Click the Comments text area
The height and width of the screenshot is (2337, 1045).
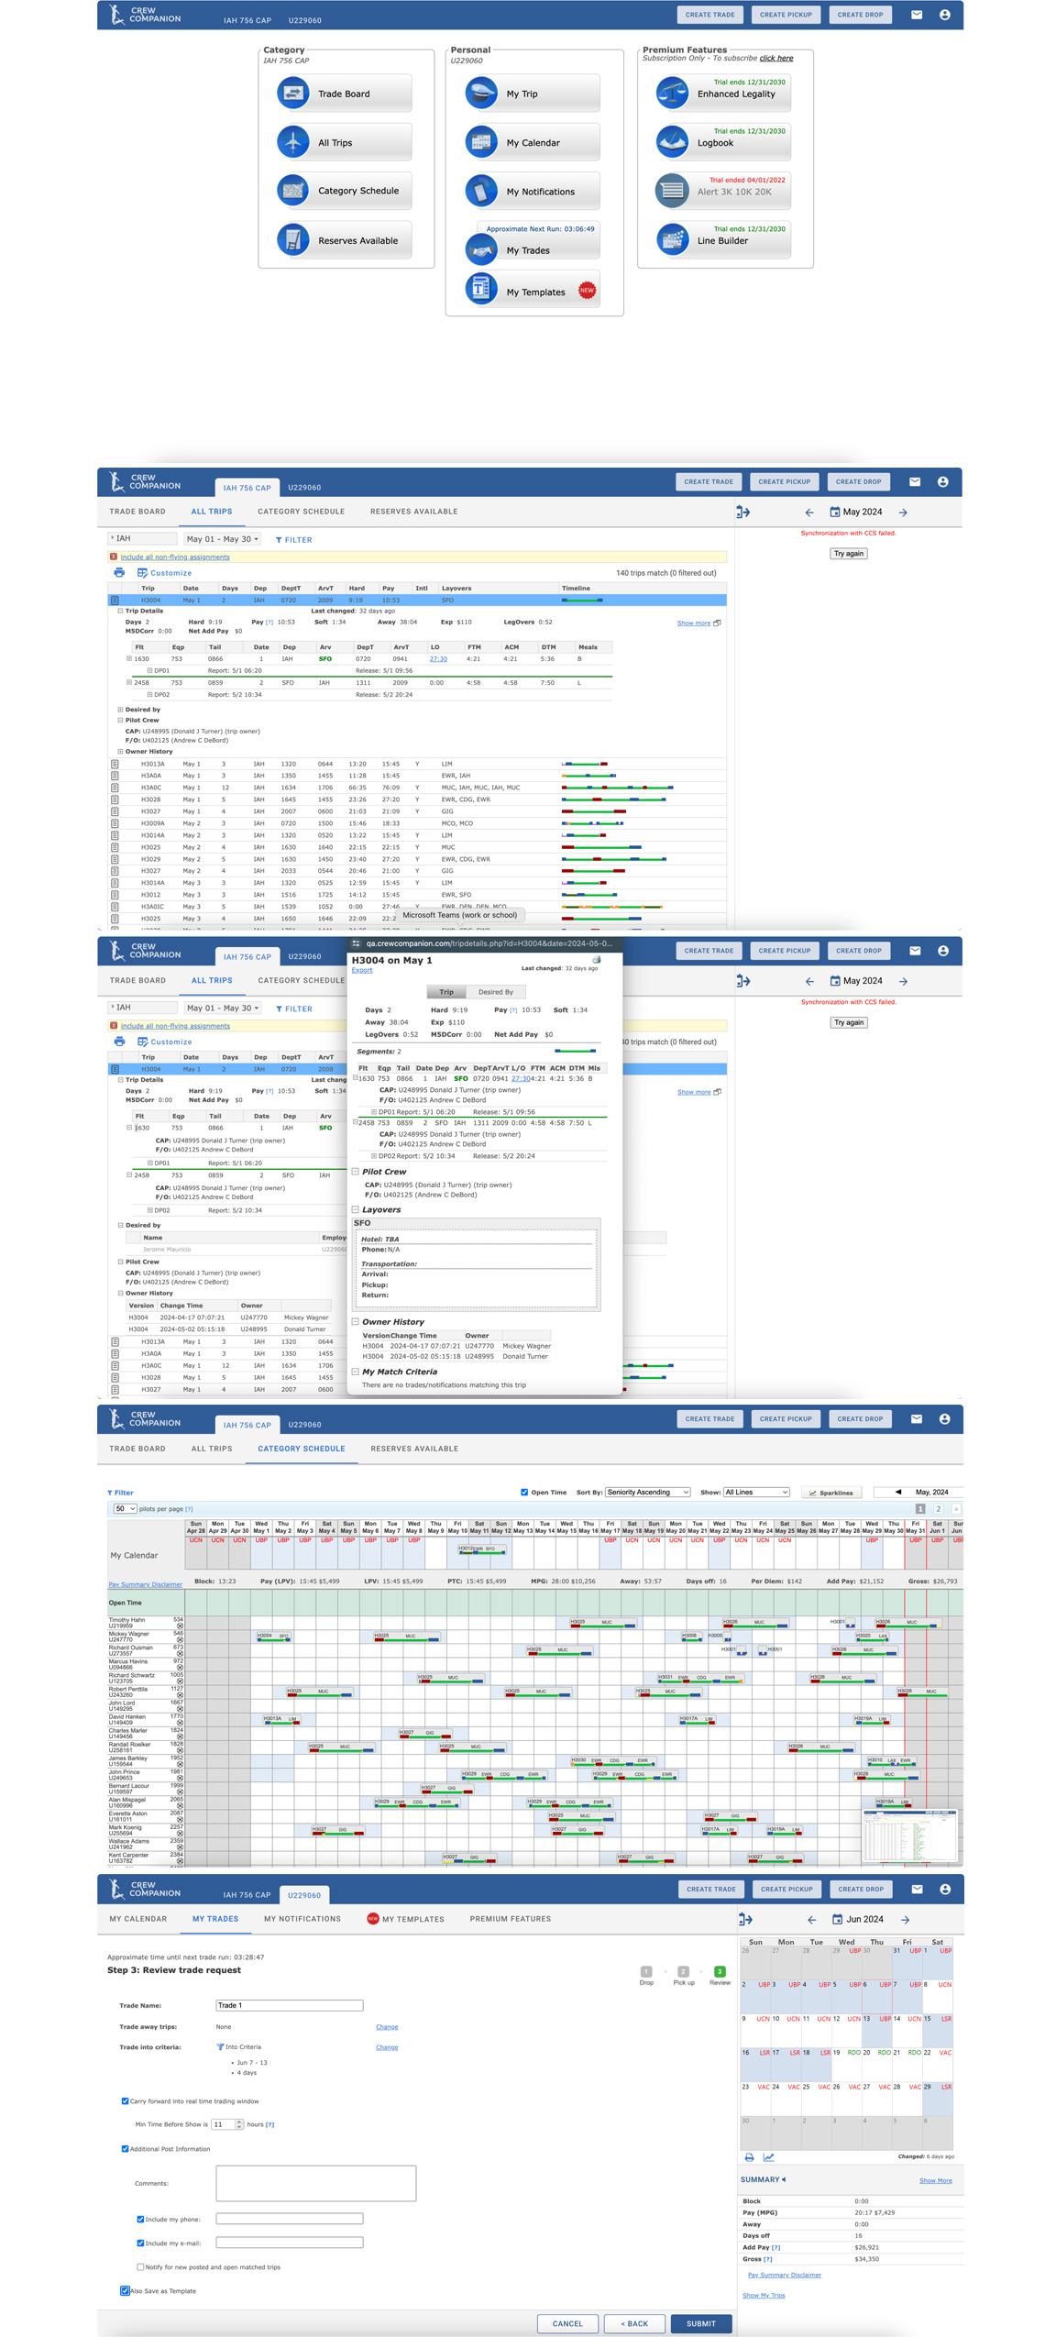click(x=315, y=2182)
